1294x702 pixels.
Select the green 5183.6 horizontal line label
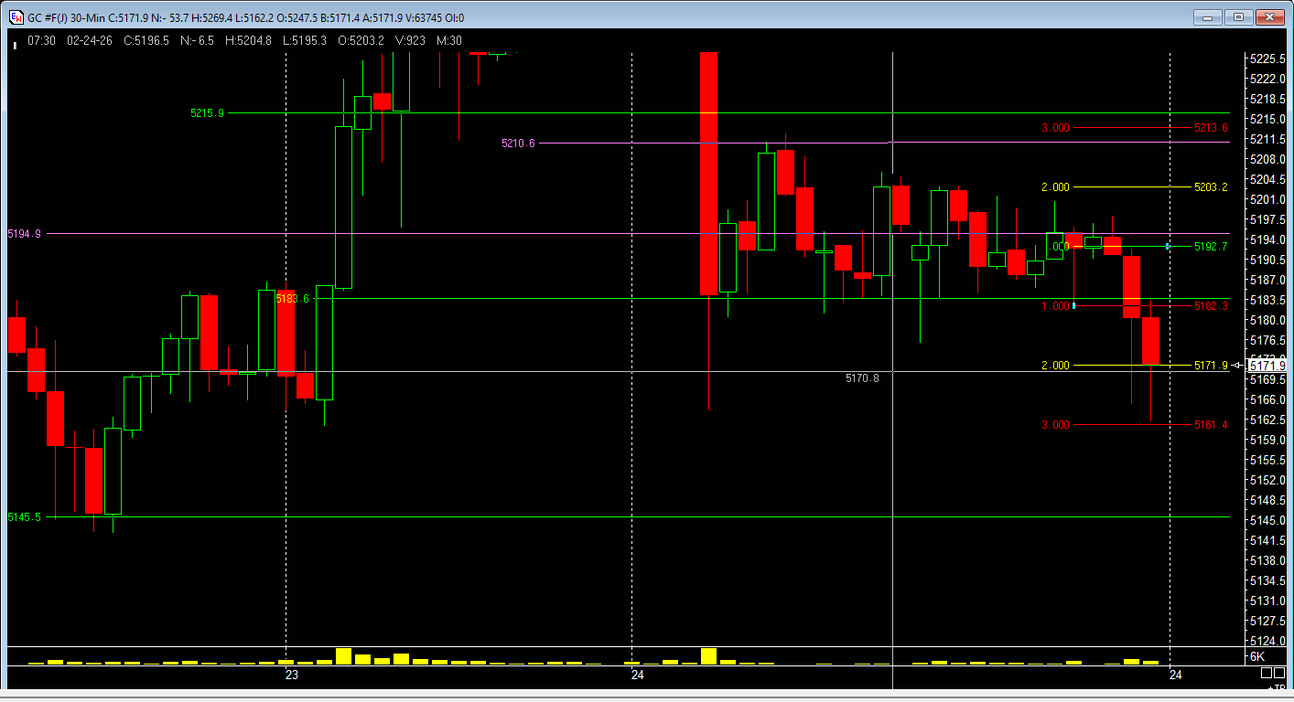(292, 299)
